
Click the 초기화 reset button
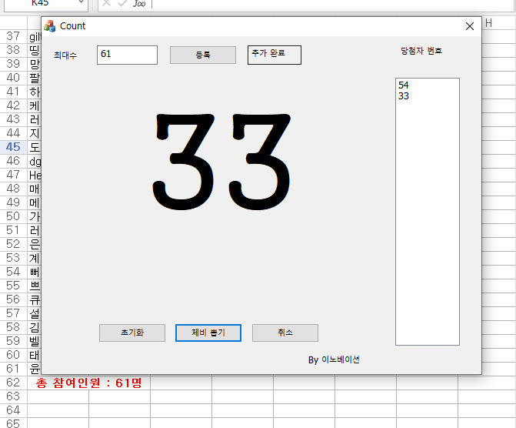point(132,333)
